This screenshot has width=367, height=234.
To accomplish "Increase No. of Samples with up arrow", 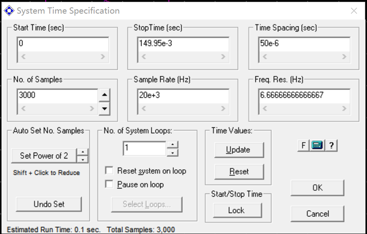I will [104, 95].
